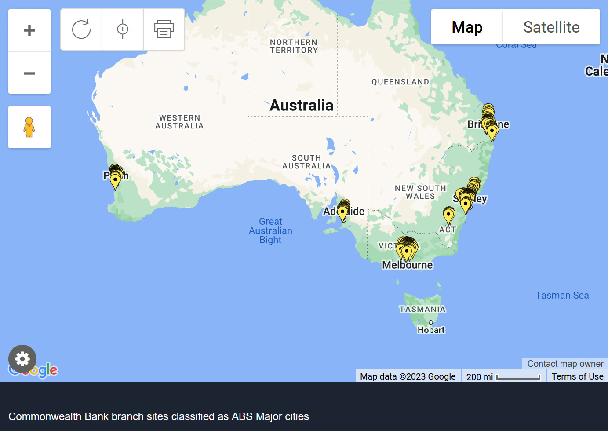This screenshot has width=608, height=431.
Task: Select the front branch marker at Sydney
Action: [x=466, y=206]
